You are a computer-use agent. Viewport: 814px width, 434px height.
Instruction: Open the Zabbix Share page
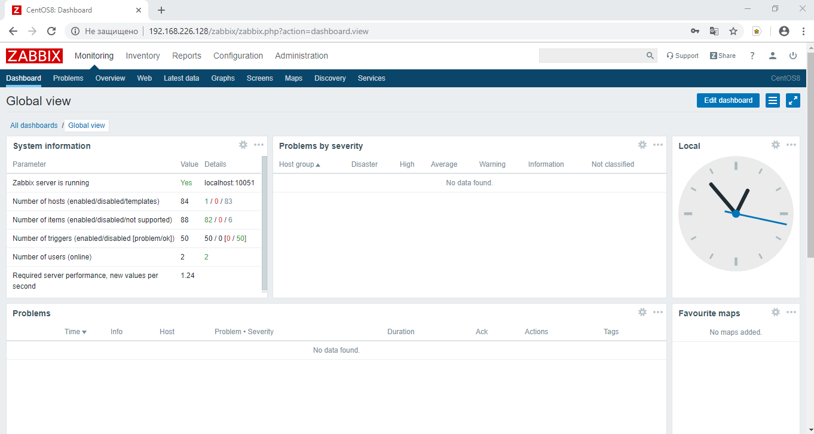coord(723,56)
